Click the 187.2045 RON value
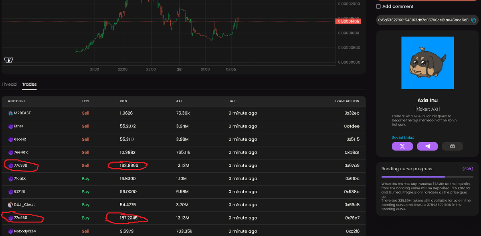 tap(129, 218)
